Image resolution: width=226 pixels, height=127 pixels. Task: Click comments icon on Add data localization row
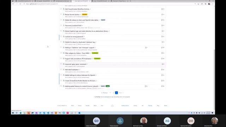tap(163, 69)
